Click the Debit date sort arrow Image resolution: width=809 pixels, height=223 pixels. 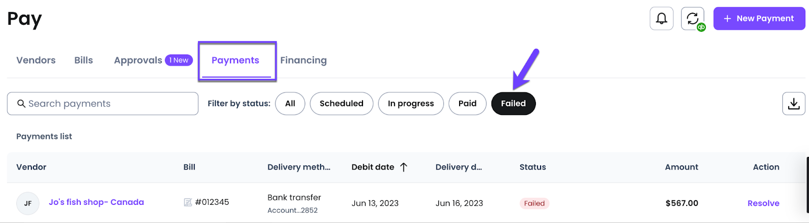tap(403, 167)
